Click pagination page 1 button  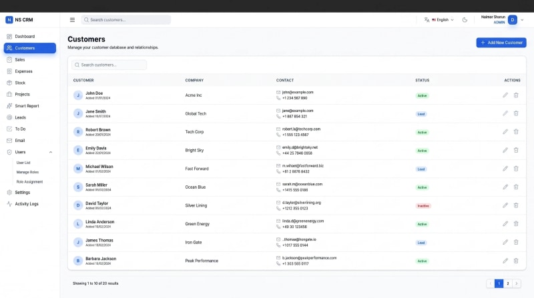(x=499, y=283)
